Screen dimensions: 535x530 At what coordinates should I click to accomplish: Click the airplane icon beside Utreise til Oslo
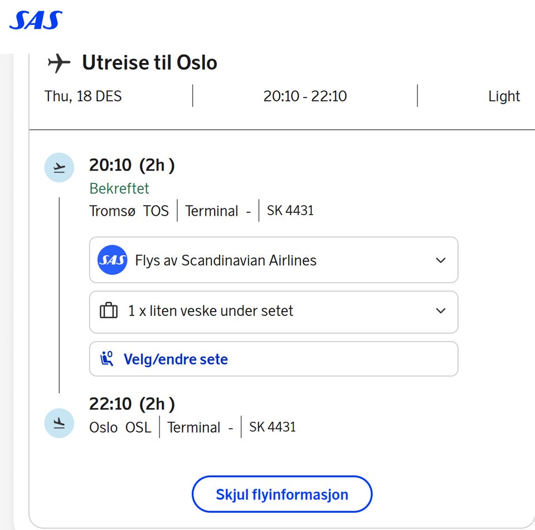59,63
